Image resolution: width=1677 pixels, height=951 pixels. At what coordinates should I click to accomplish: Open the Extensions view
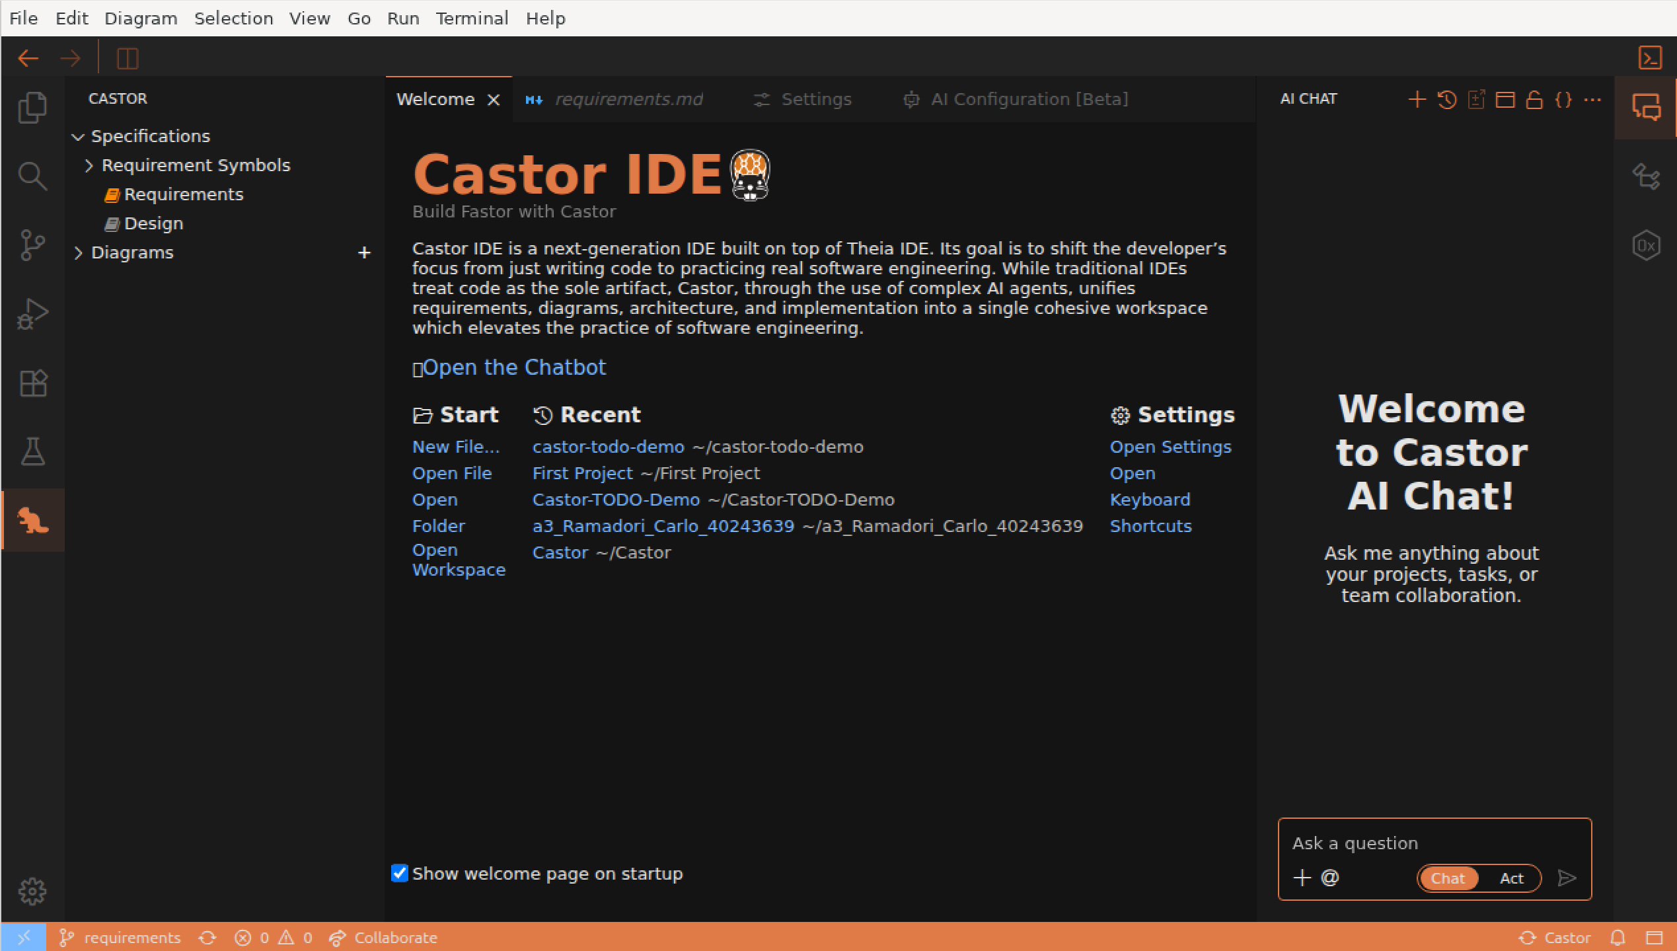32,383
